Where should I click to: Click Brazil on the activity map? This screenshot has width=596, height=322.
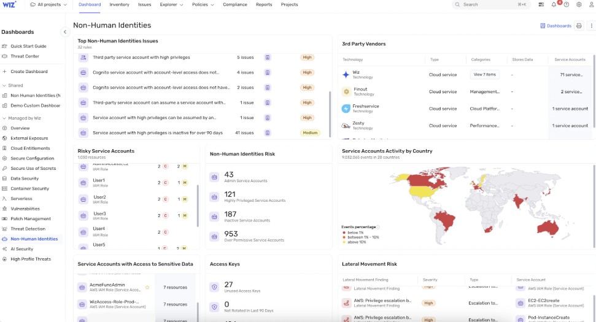point(445,220)
